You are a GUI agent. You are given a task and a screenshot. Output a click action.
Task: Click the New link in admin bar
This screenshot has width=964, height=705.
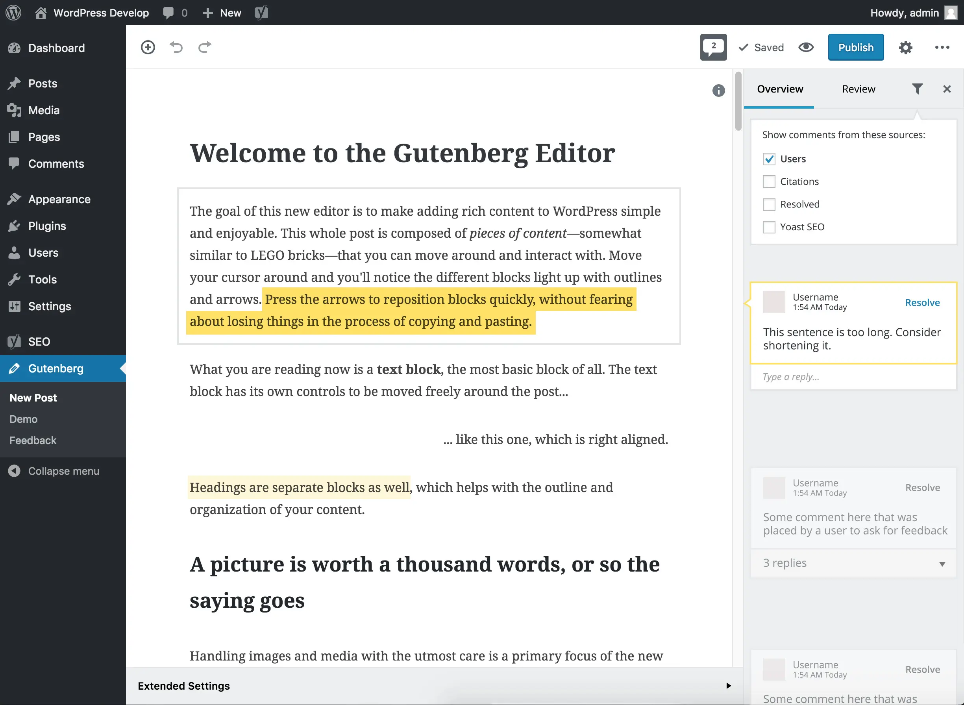click(222, 13)
